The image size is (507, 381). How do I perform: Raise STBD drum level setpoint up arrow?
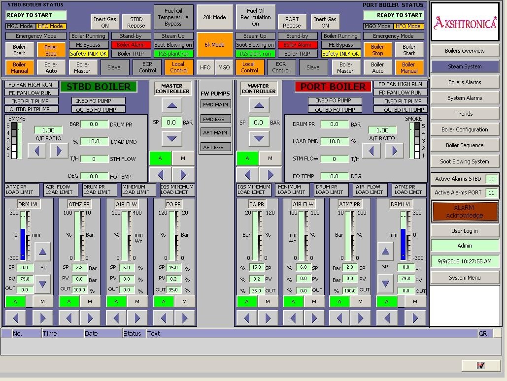[x=42, y=252]
